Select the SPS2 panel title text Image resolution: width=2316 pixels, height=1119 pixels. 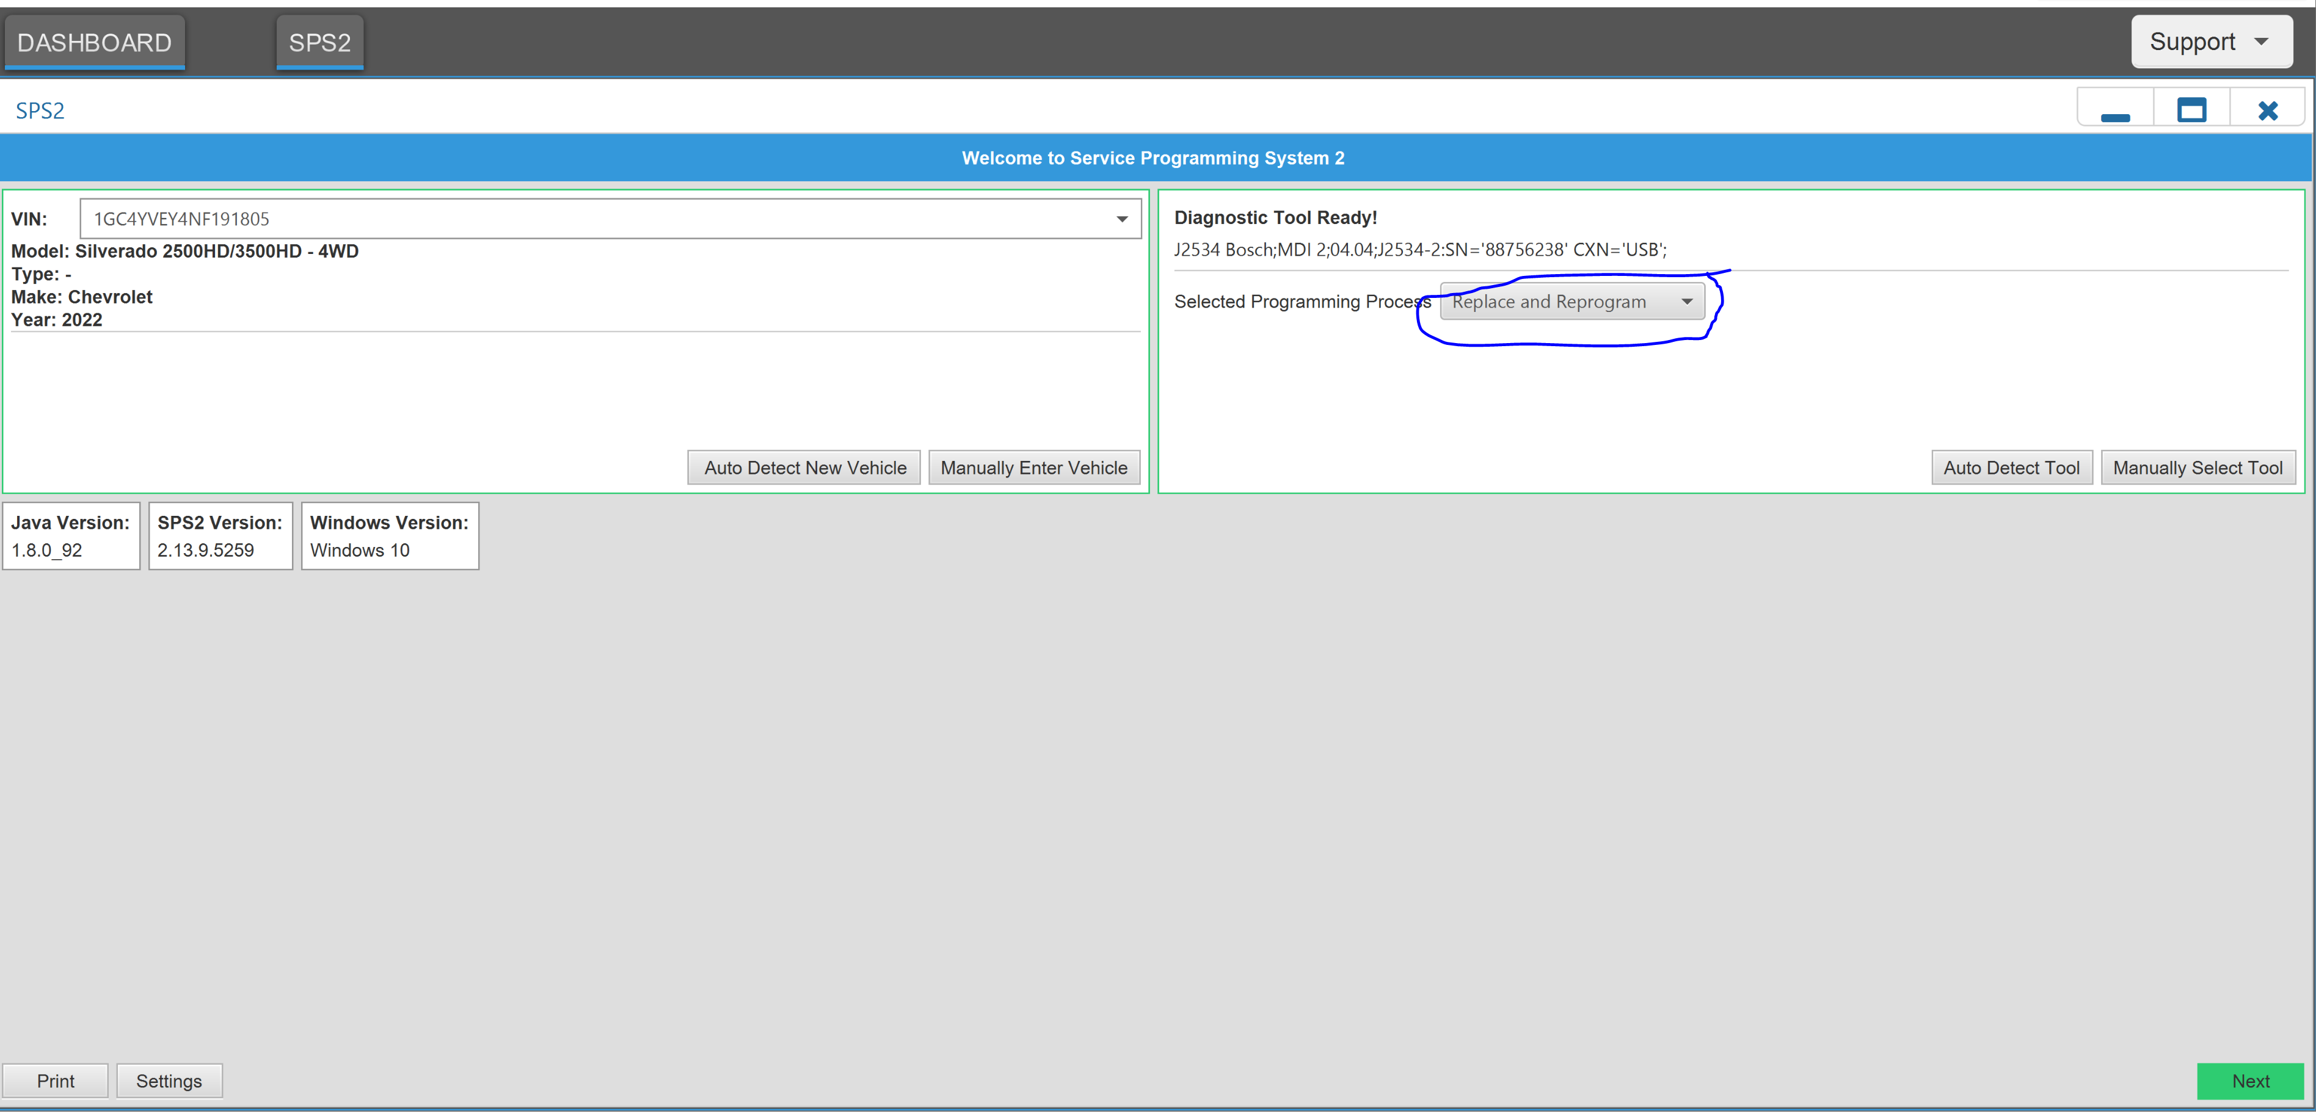click(x=40, y=112)
